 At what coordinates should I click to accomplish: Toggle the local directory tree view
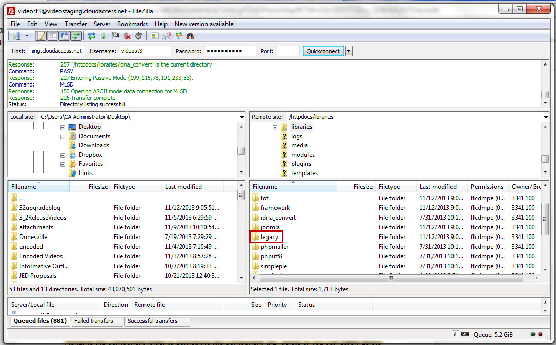click(x=52, y=36)
